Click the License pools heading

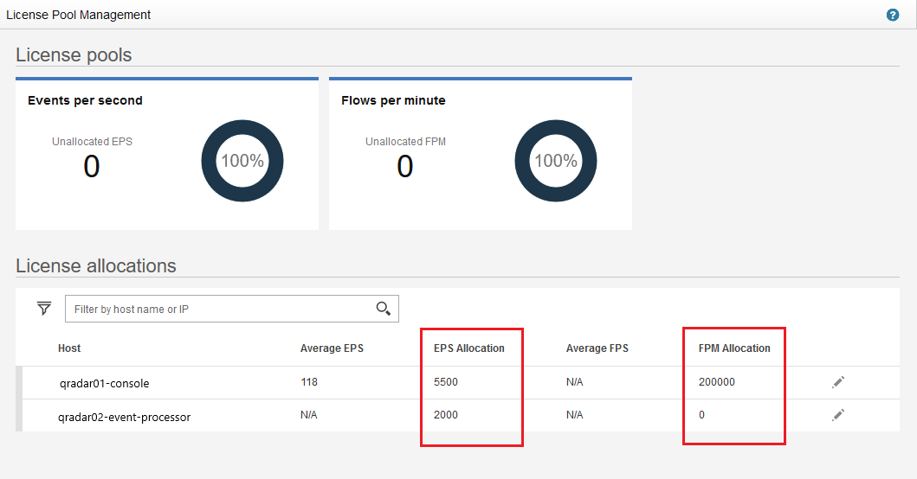(x=74, y=55)
